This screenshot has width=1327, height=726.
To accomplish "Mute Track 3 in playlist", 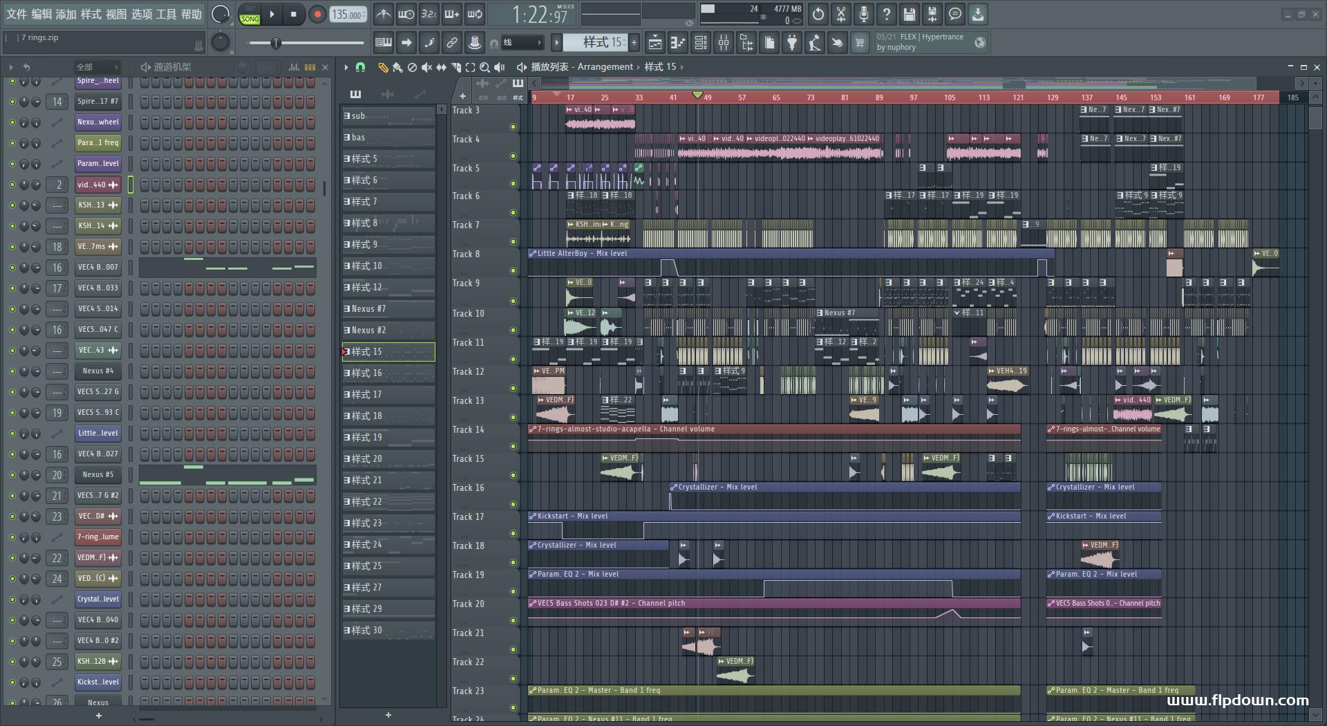I will [x=513, y=127].
